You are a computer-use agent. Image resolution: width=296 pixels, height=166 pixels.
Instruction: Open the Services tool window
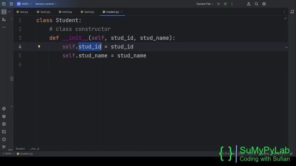coord(4,124)
